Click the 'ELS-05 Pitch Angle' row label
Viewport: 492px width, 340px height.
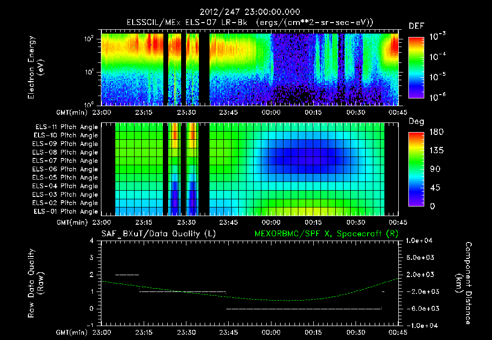(x=65, y=178)
